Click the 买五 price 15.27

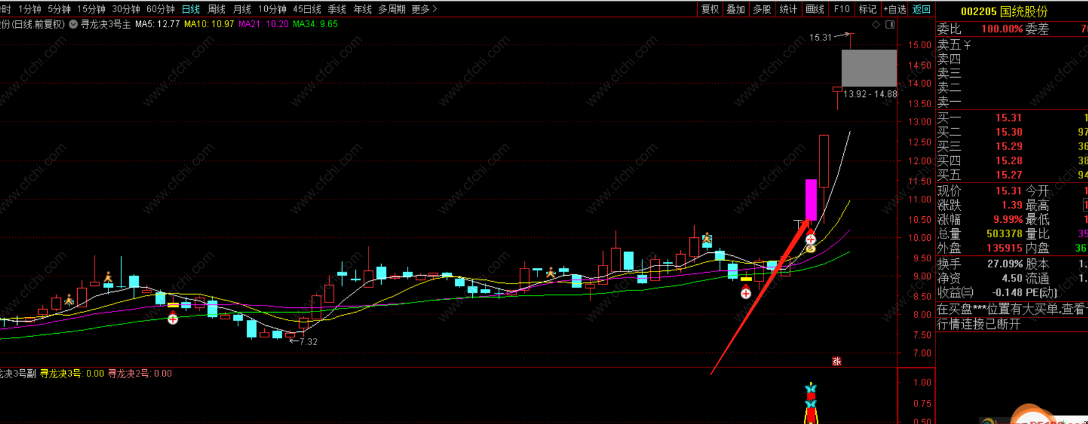pyautogui.click(x=1009, y=175)
